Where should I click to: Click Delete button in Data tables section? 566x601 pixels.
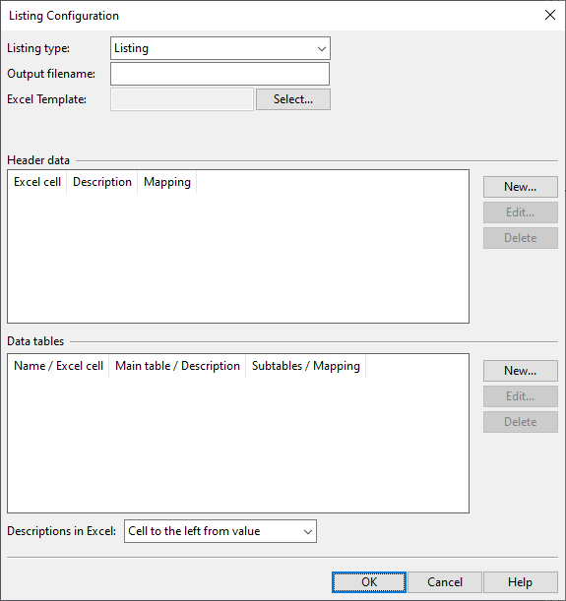point(521,422)
